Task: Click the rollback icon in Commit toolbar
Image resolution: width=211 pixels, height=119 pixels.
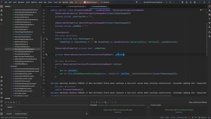Action: tap(8, 102)
